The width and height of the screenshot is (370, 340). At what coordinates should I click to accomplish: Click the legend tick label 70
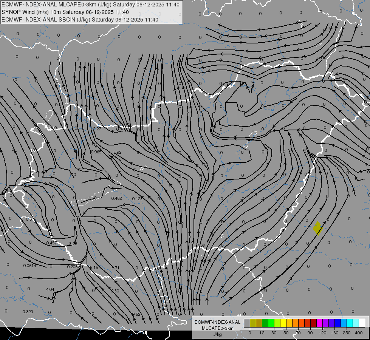pyautogui.click(x=298, y=333)
